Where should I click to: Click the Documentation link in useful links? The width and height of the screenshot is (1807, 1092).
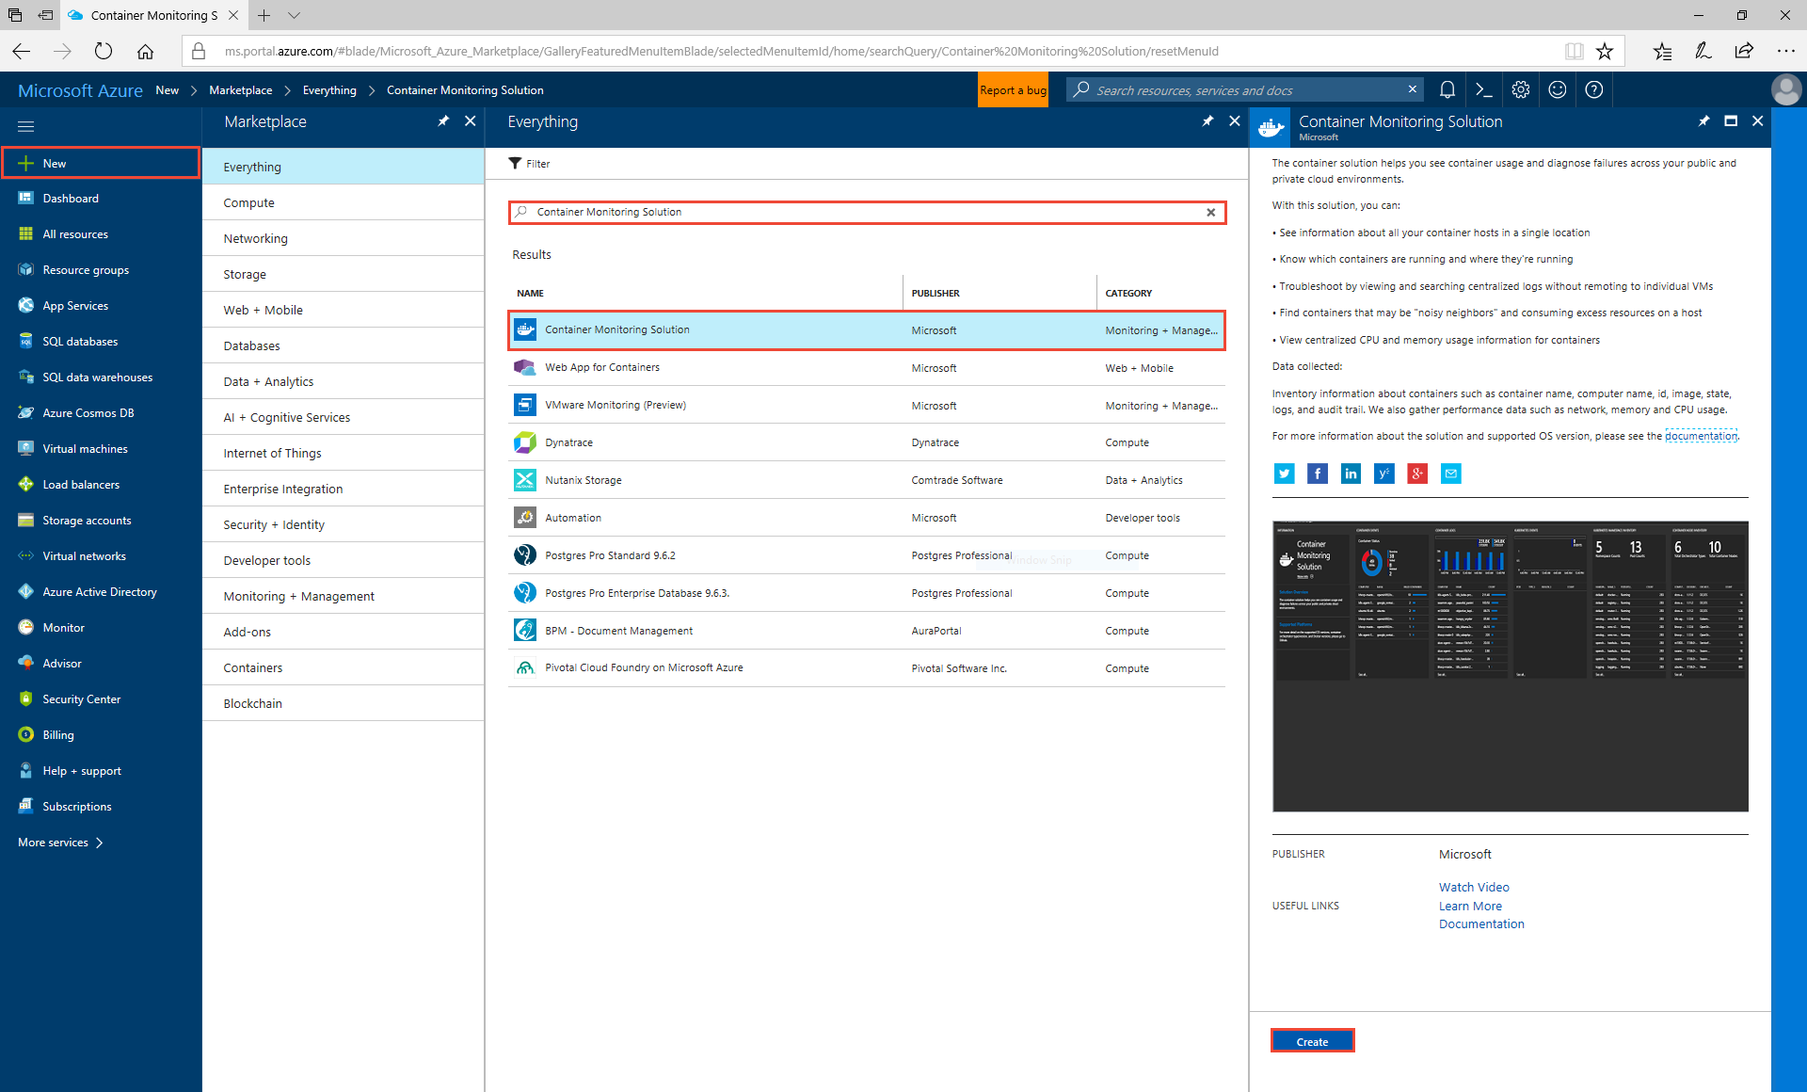pos(1483,924)
